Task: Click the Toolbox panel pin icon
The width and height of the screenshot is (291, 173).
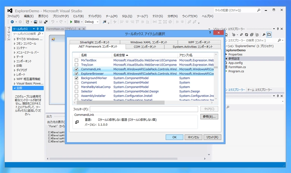Action: (x=38, y=29)
